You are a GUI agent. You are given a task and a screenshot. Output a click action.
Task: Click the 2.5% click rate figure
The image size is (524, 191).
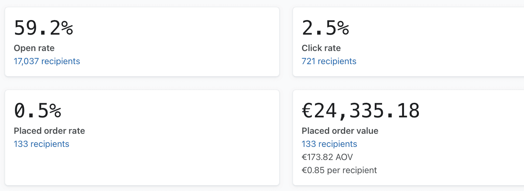325,28
